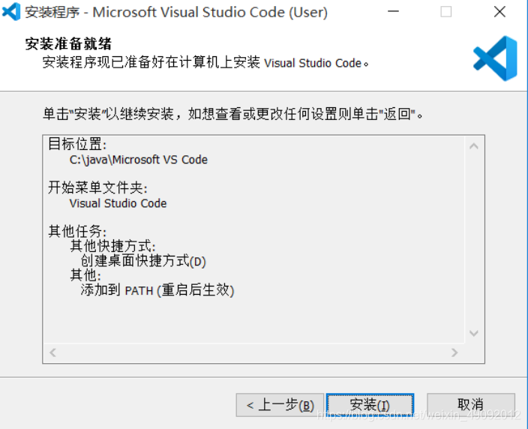Click the 其他: line above the PATH entry

[85, 275]
